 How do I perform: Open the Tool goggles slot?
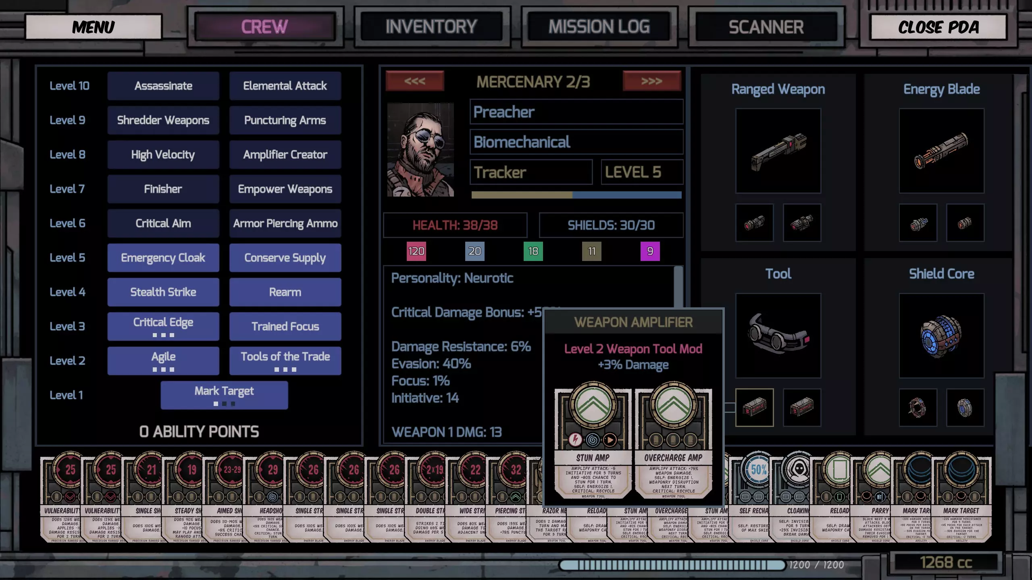tap(778, 336)
